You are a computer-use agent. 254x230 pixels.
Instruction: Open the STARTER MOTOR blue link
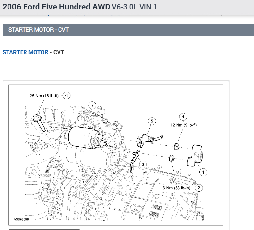click(25, 52)
